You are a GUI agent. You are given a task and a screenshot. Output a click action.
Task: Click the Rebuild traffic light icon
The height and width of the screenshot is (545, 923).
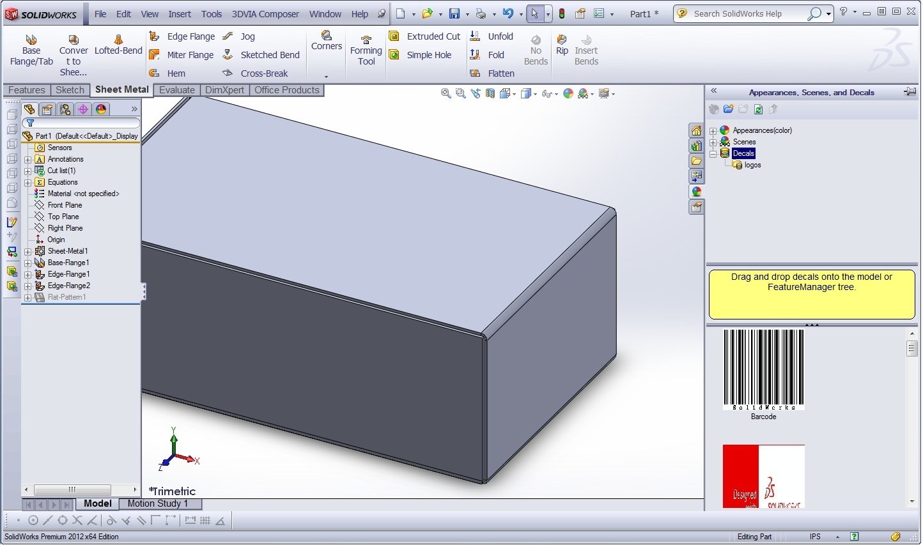click(x=562, y=13)
